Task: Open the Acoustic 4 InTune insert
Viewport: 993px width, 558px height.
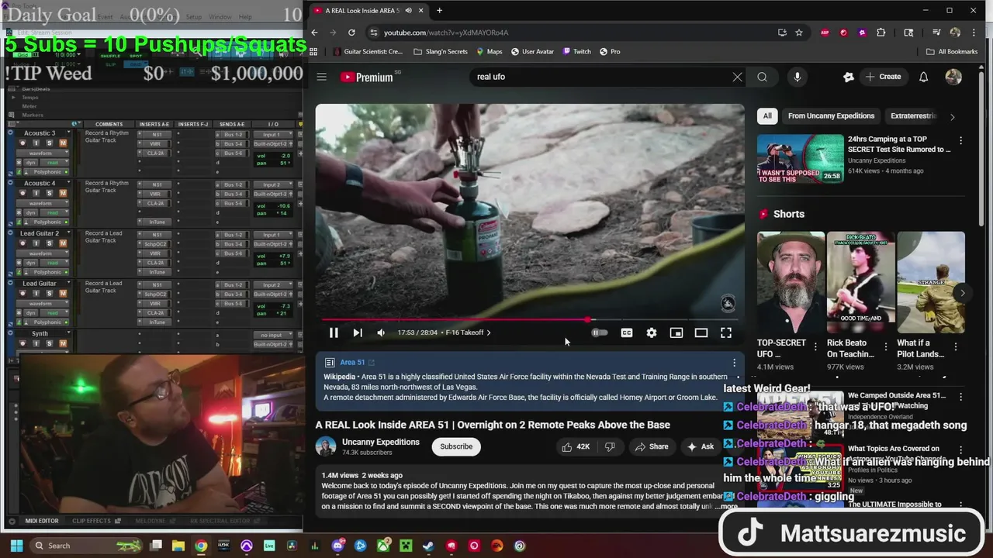Action: click(156, 222)
